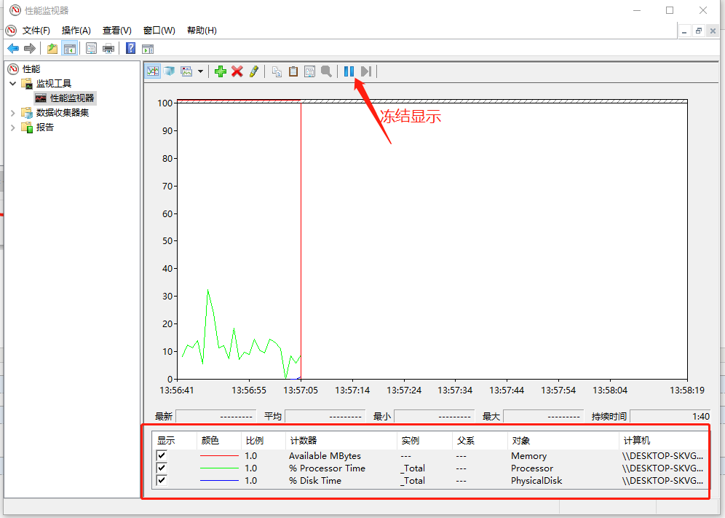The width and height of the screenshot is (725, 518).
Task: Open graph Properties icon in the monitor toolbar
Action: (310, 71)
